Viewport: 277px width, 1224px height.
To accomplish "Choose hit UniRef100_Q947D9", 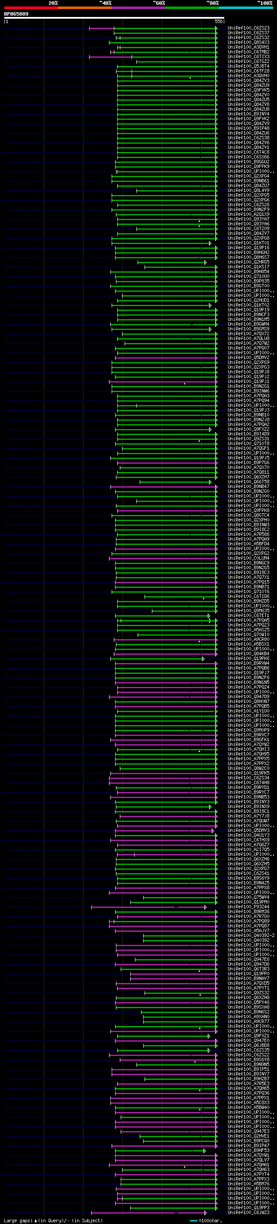I will coord(248,697).
